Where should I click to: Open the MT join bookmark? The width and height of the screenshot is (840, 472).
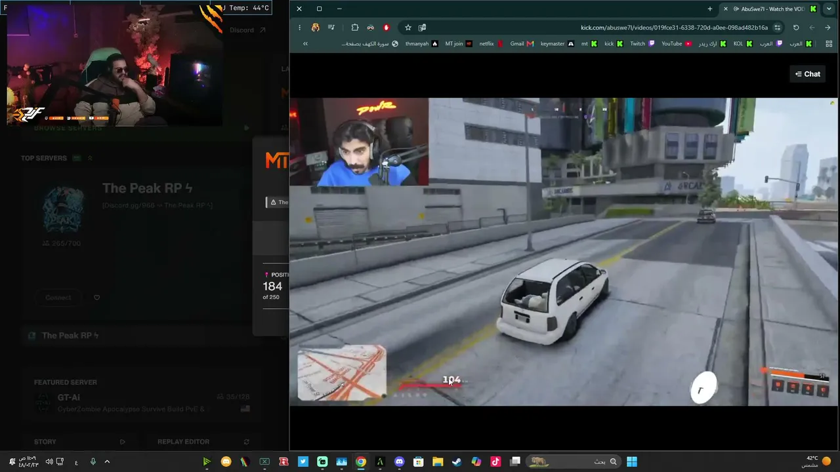459,44
